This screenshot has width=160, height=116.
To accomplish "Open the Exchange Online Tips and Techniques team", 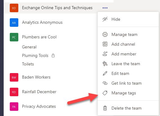I will point(57,8).
